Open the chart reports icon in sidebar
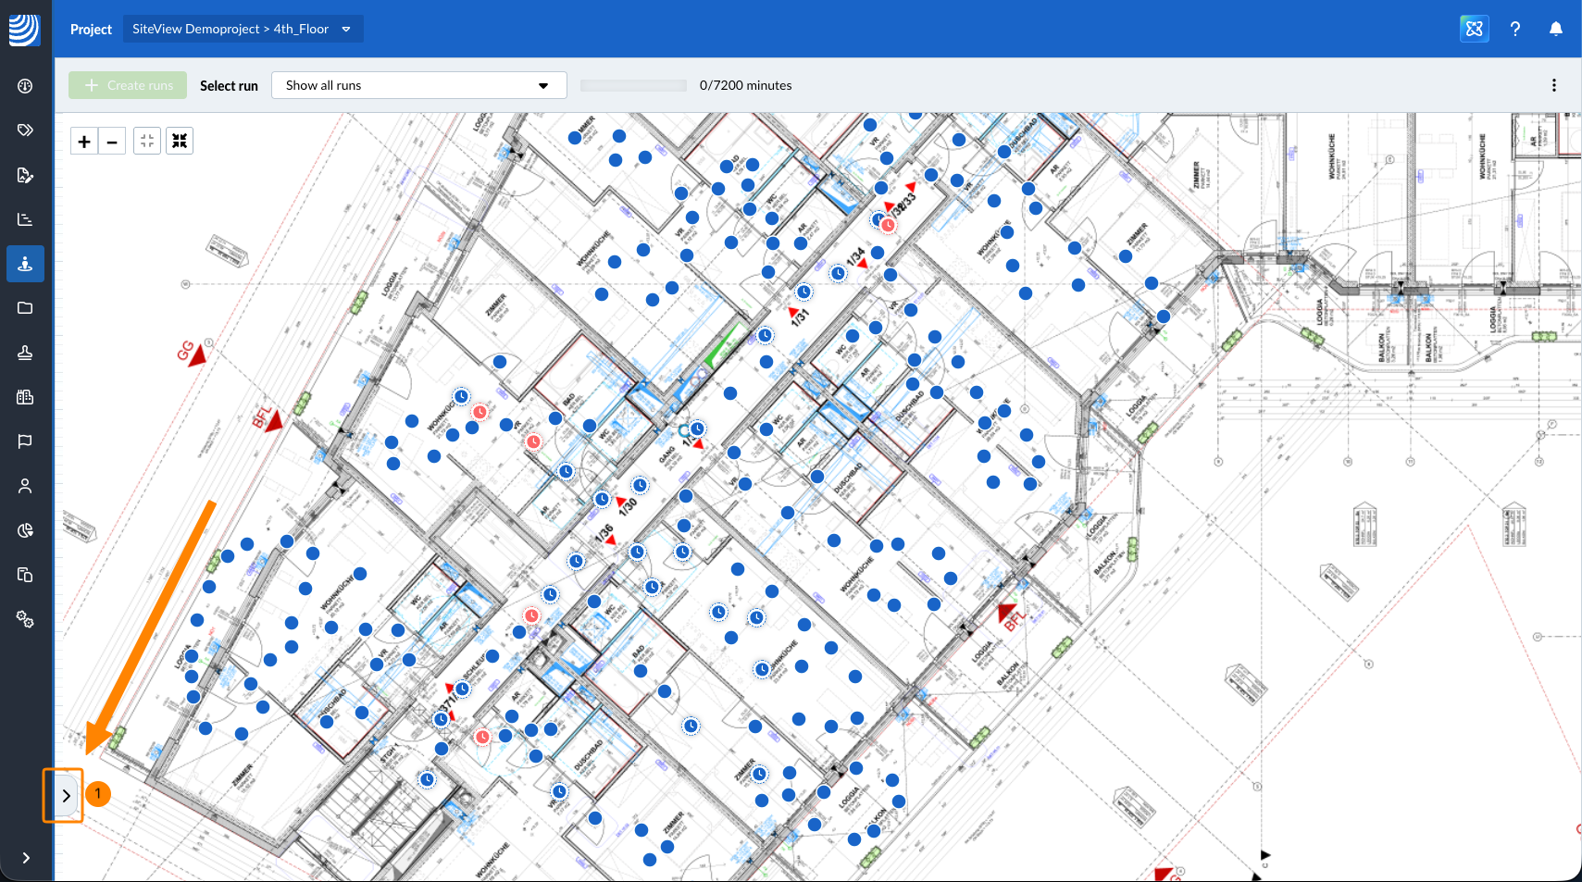The height and width of the screenshot is (882, 1582). point(25,219)
